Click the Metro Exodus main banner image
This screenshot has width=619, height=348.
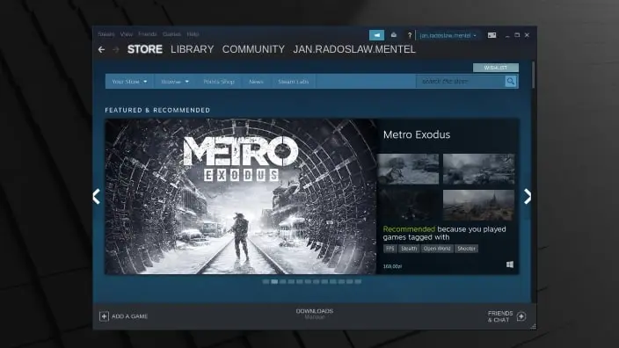[241, 196]
